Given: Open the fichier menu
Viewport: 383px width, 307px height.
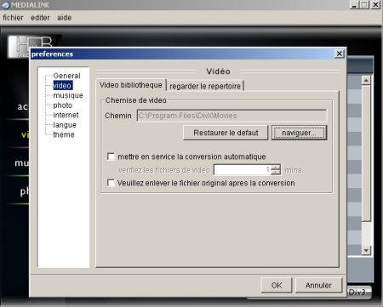Looking at the screenshot, I should pyautogui.click(x=13, y=18).
